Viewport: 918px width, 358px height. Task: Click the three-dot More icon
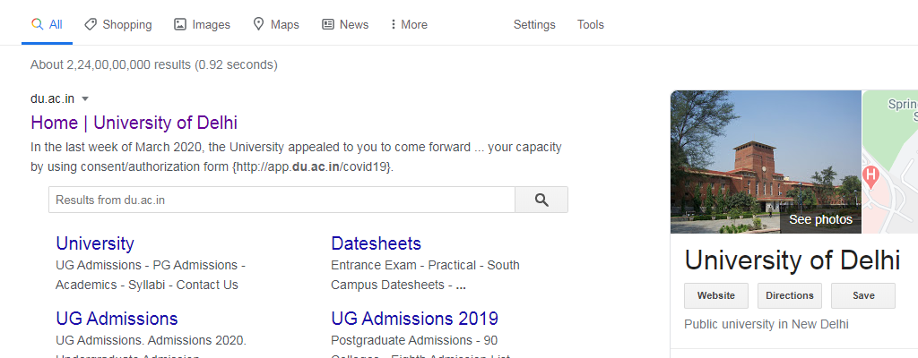click(394, 24)
